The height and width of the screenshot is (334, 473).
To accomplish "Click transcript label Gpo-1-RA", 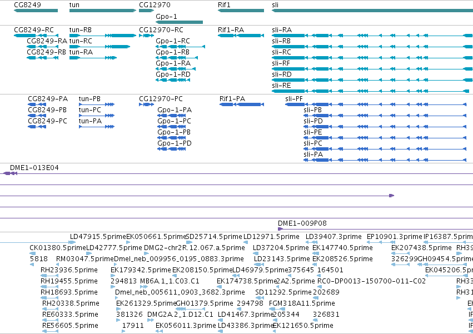I will click(173, 63).
